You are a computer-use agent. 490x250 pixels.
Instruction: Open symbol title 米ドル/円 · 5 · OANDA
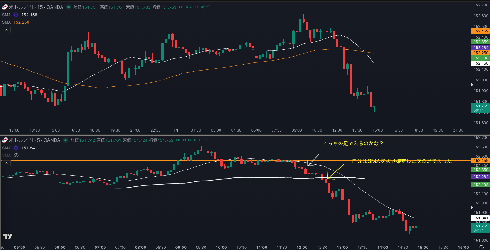point(34,140)
